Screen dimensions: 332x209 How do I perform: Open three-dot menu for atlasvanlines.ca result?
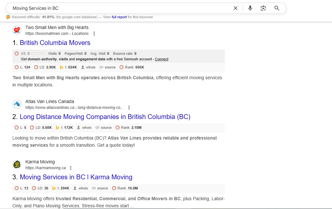pyautogui.click(x=129, y=108)
